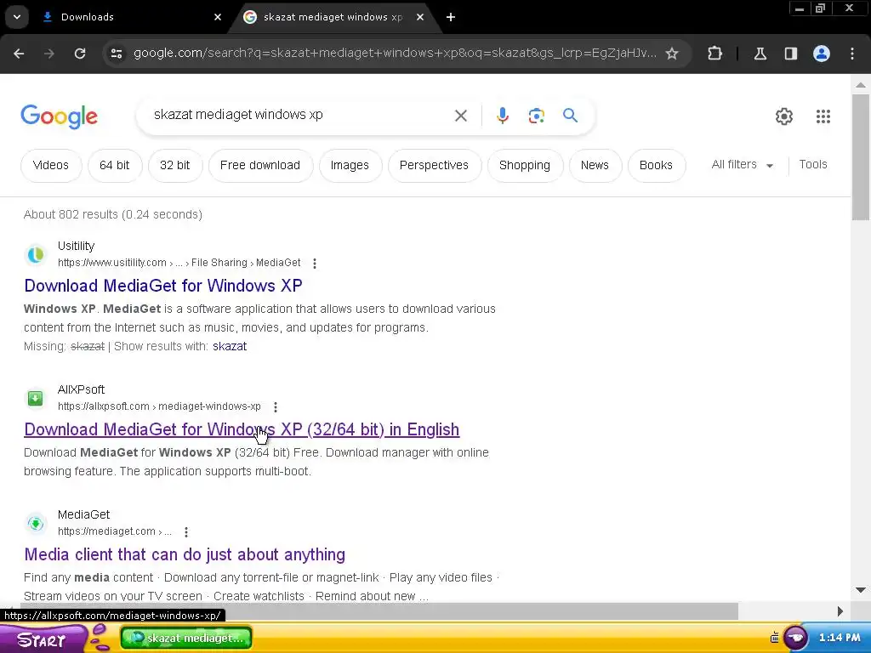This screenshot has width=871, height=653.
Task: Click the browser address bar URL
Action: coord(395,54)
